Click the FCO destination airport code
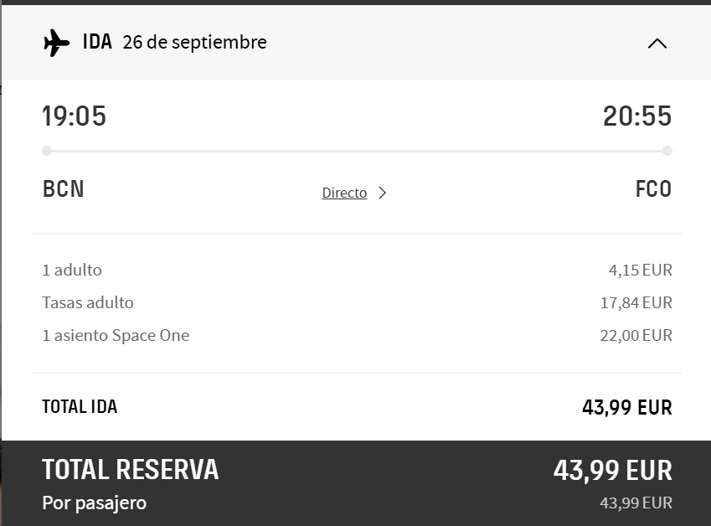The image size is (711, 526). pos(653,188)
